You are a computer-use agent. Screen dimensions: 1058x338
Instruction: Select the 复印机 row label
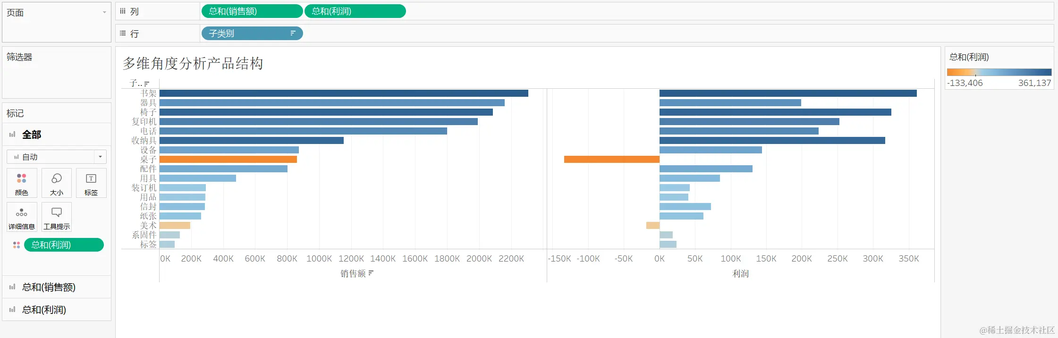click(x=144, y=122)
